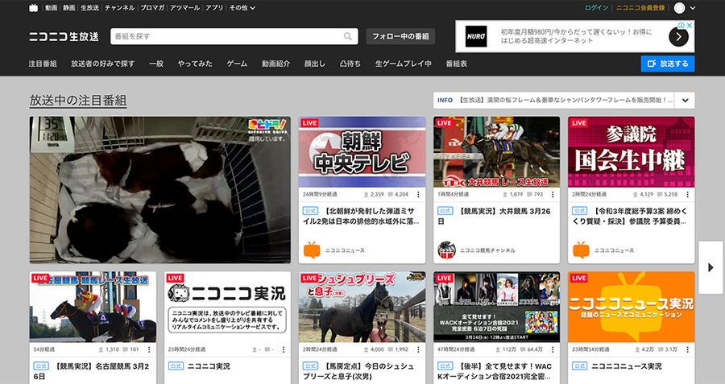The image size is (725, 384).
Task: Click the ニコニコ会員登録 link
Action: point(640,8)
